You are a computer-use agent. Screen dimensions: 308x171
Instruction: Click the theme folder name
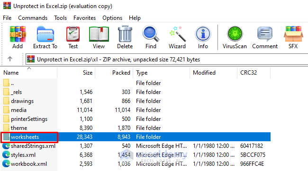[x=19, y=128]
